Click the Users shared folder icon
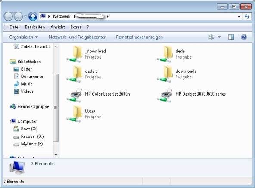 [75, 114]
